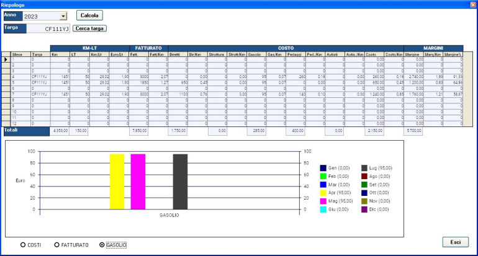478x256 pixels.
Task: Select the Targa cell in month 4 row
Action: [x=40, y=76]
